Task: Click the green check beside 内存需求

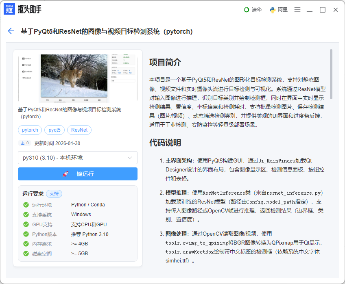Action: click(x=26, y=244)
